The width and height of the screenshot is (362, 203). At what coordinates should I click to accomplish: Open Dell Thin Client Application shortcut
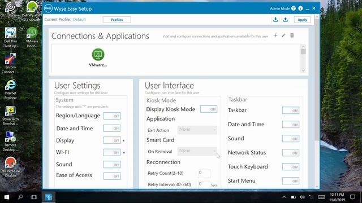10,38
